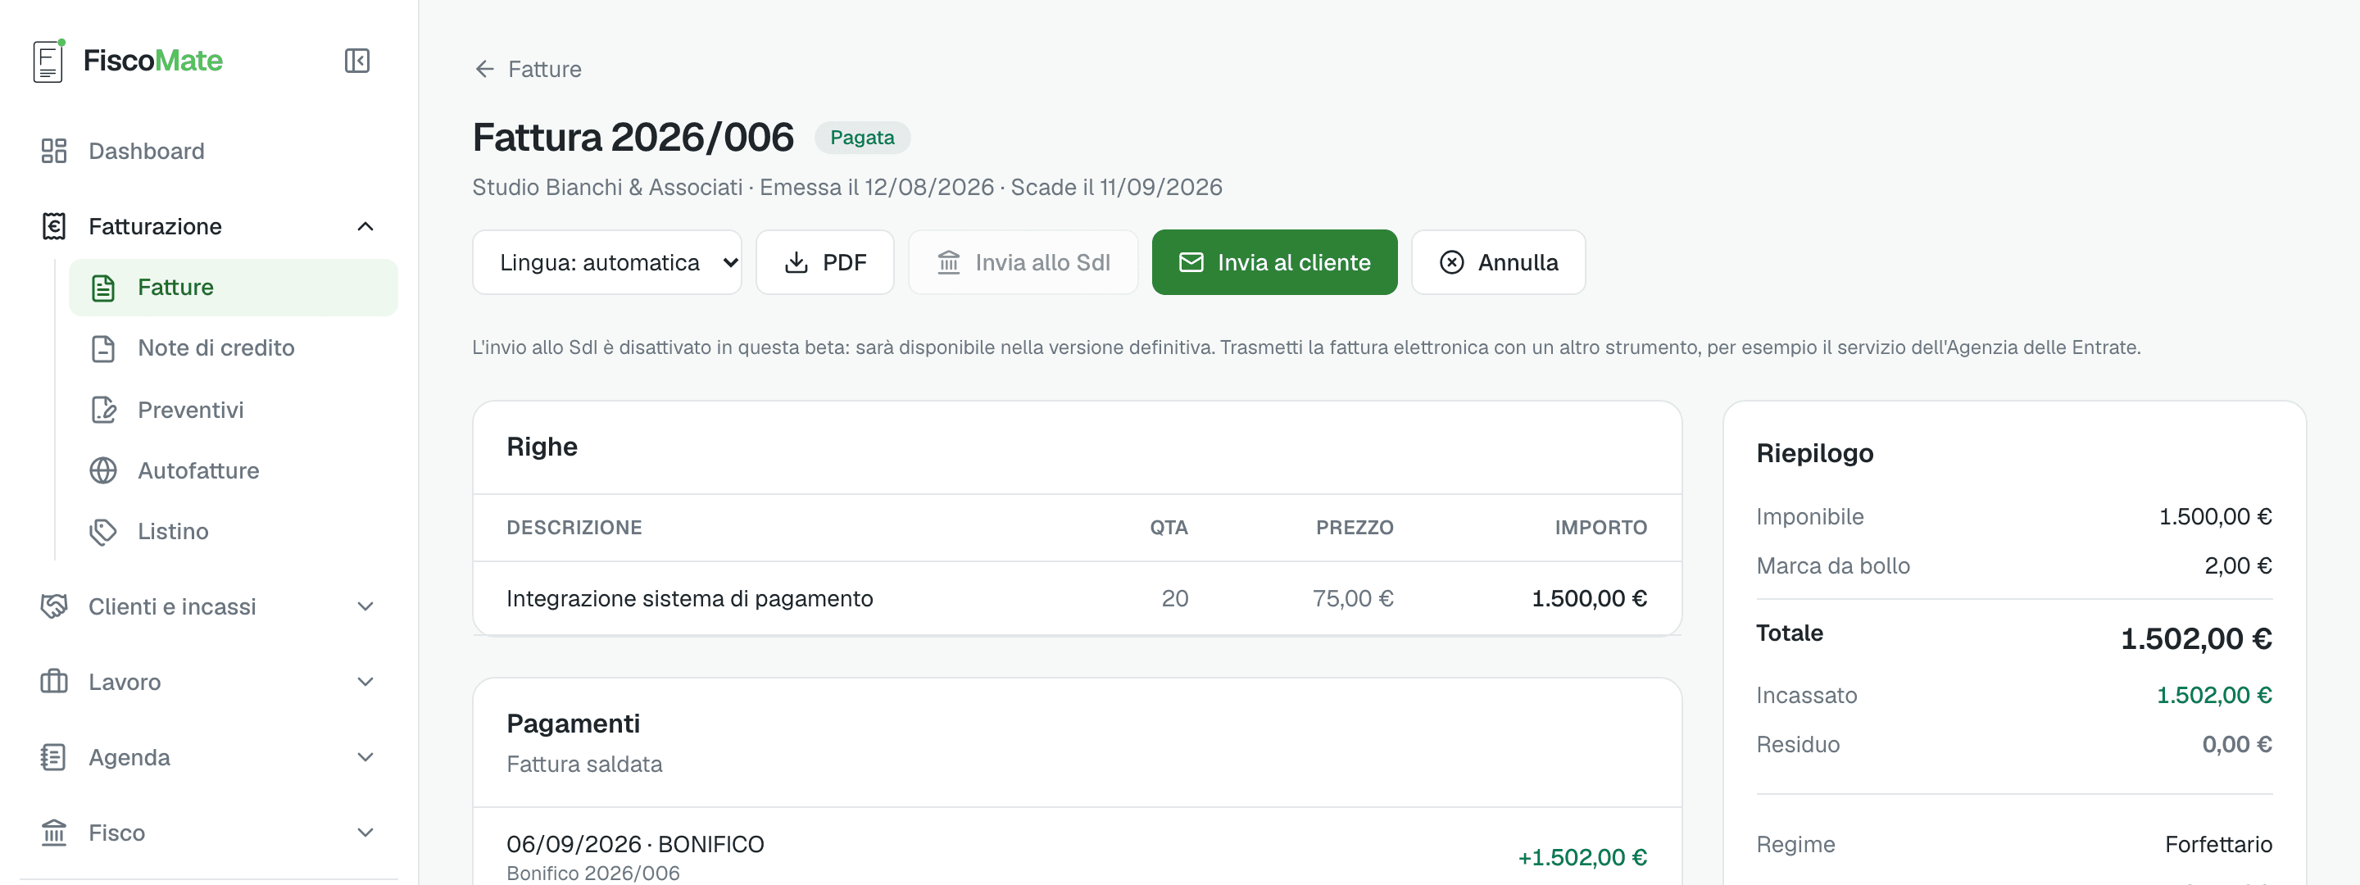
Task: Click the FiscoMate logo icon
Action: click(48, 61)
